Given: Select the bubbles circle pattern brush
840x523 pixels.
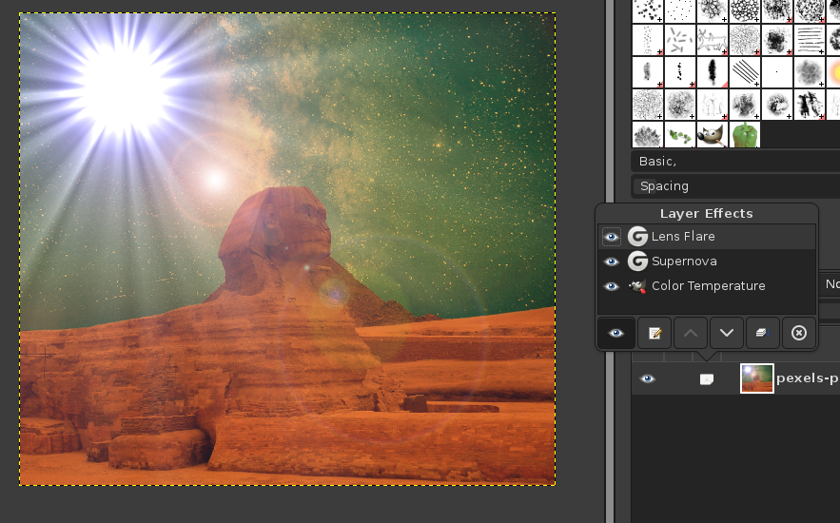Looking at the screenshot, I should click(x=745, y=10).
